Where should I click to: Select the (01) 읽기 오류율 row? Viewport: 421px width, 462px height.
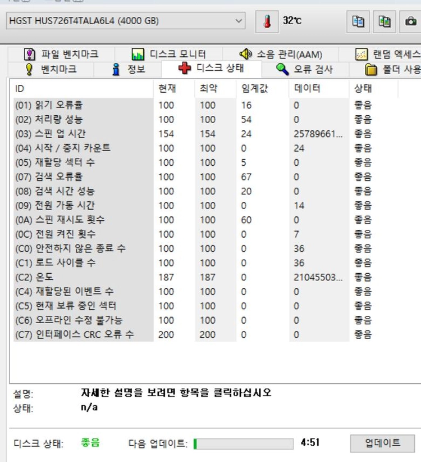(x=206, y=105)
